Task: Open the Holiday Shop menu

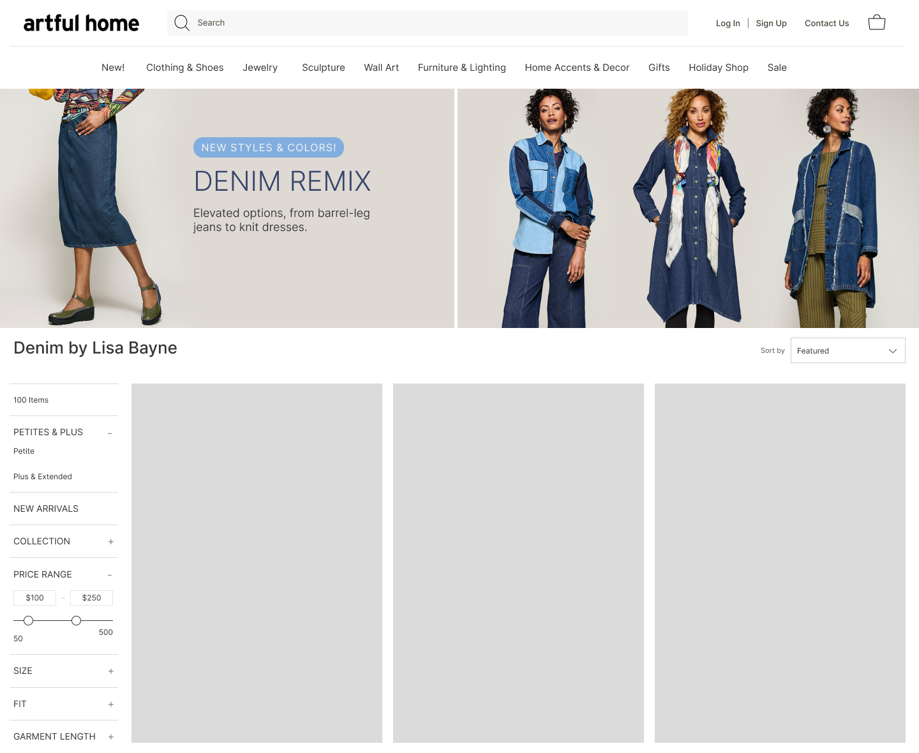Action: pyautogui.click(x=719, y=68)
